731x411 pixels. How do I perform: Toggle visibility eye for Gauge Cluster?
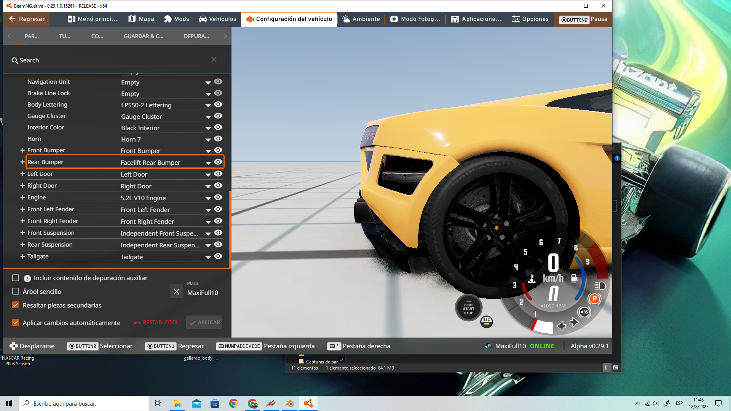point(218,116)
